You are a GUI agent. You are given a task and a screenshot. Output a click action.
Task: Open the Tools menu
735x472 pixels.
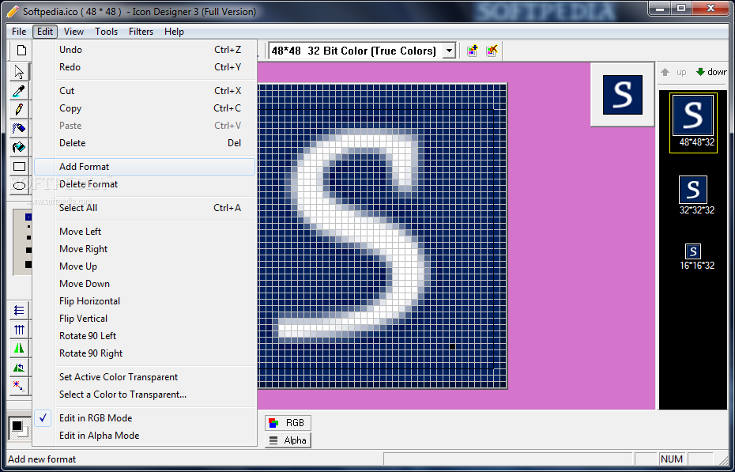click(106, 32)
